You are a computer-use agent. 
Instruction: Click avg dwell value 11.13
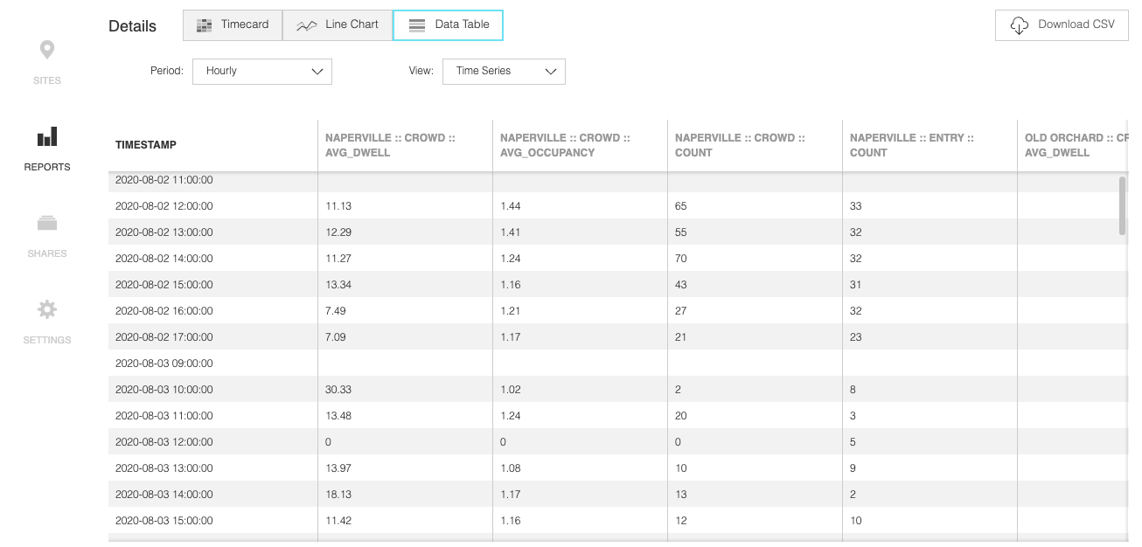(338, 206)
